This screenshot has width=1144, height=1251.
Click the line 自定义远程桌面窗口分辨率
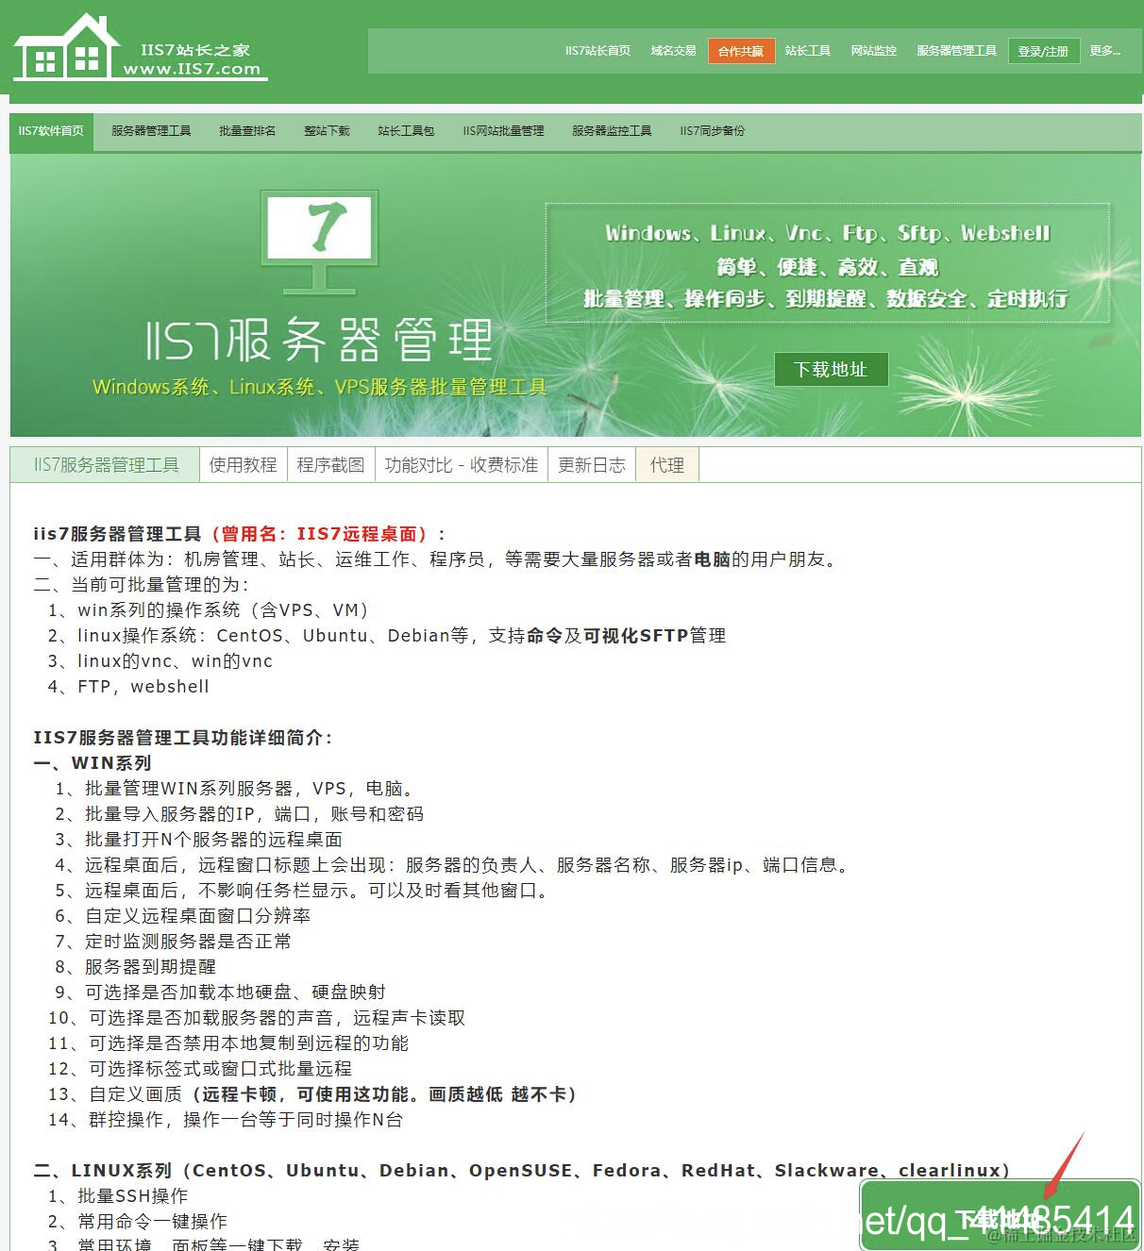pos(197,916)
